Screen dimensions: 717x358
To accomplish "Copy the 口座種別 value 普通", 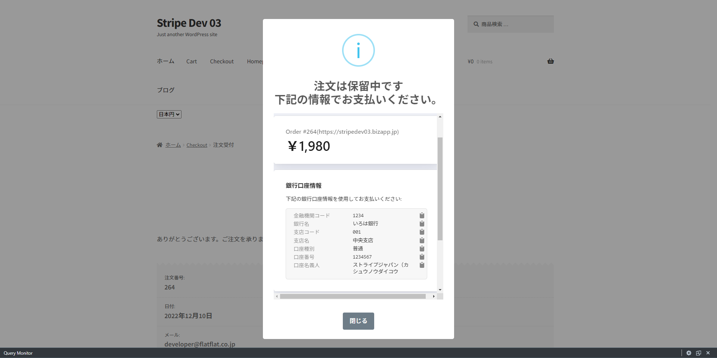I will click(x=422, y=248).
